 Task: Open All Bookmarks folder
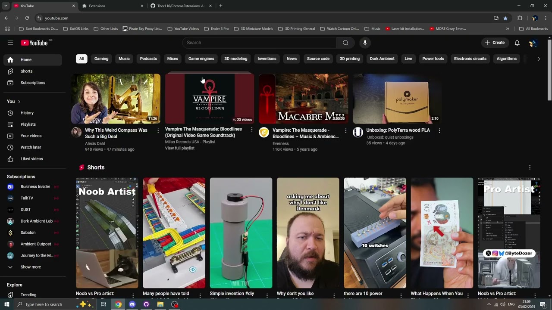pos(533,29)
